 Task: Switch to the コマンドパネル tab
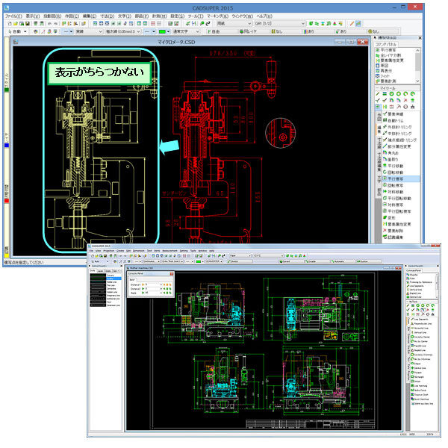click(x=386, y=44)
